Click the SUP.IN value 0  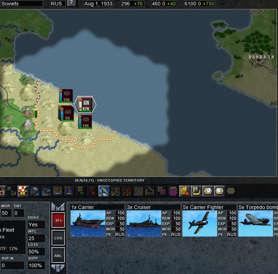[12, 265]
